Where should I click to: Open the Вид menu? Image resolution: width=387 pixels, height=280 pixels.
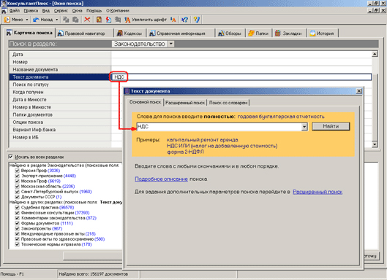point(46,11)
